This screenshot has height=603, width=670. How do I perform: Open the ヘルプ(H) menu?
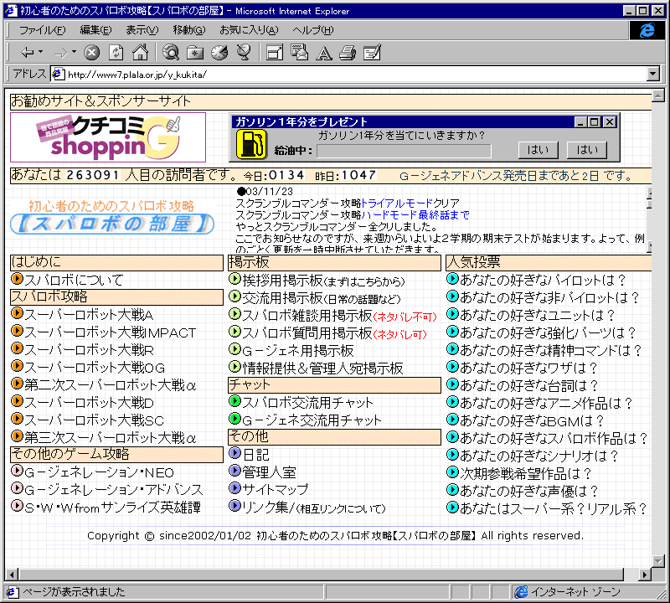pyautogui.click(x=312, y=30)
